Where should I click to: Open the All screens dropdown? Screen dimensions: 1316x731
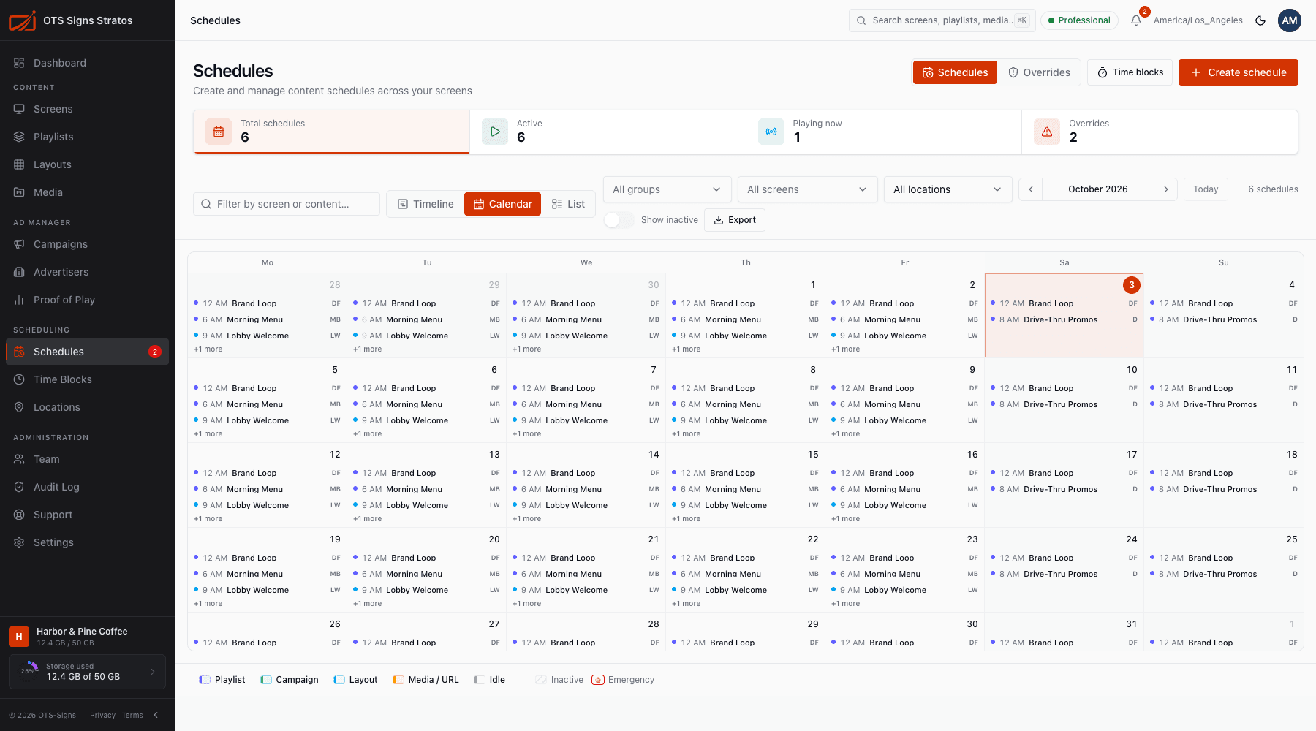tap(807, 189)
